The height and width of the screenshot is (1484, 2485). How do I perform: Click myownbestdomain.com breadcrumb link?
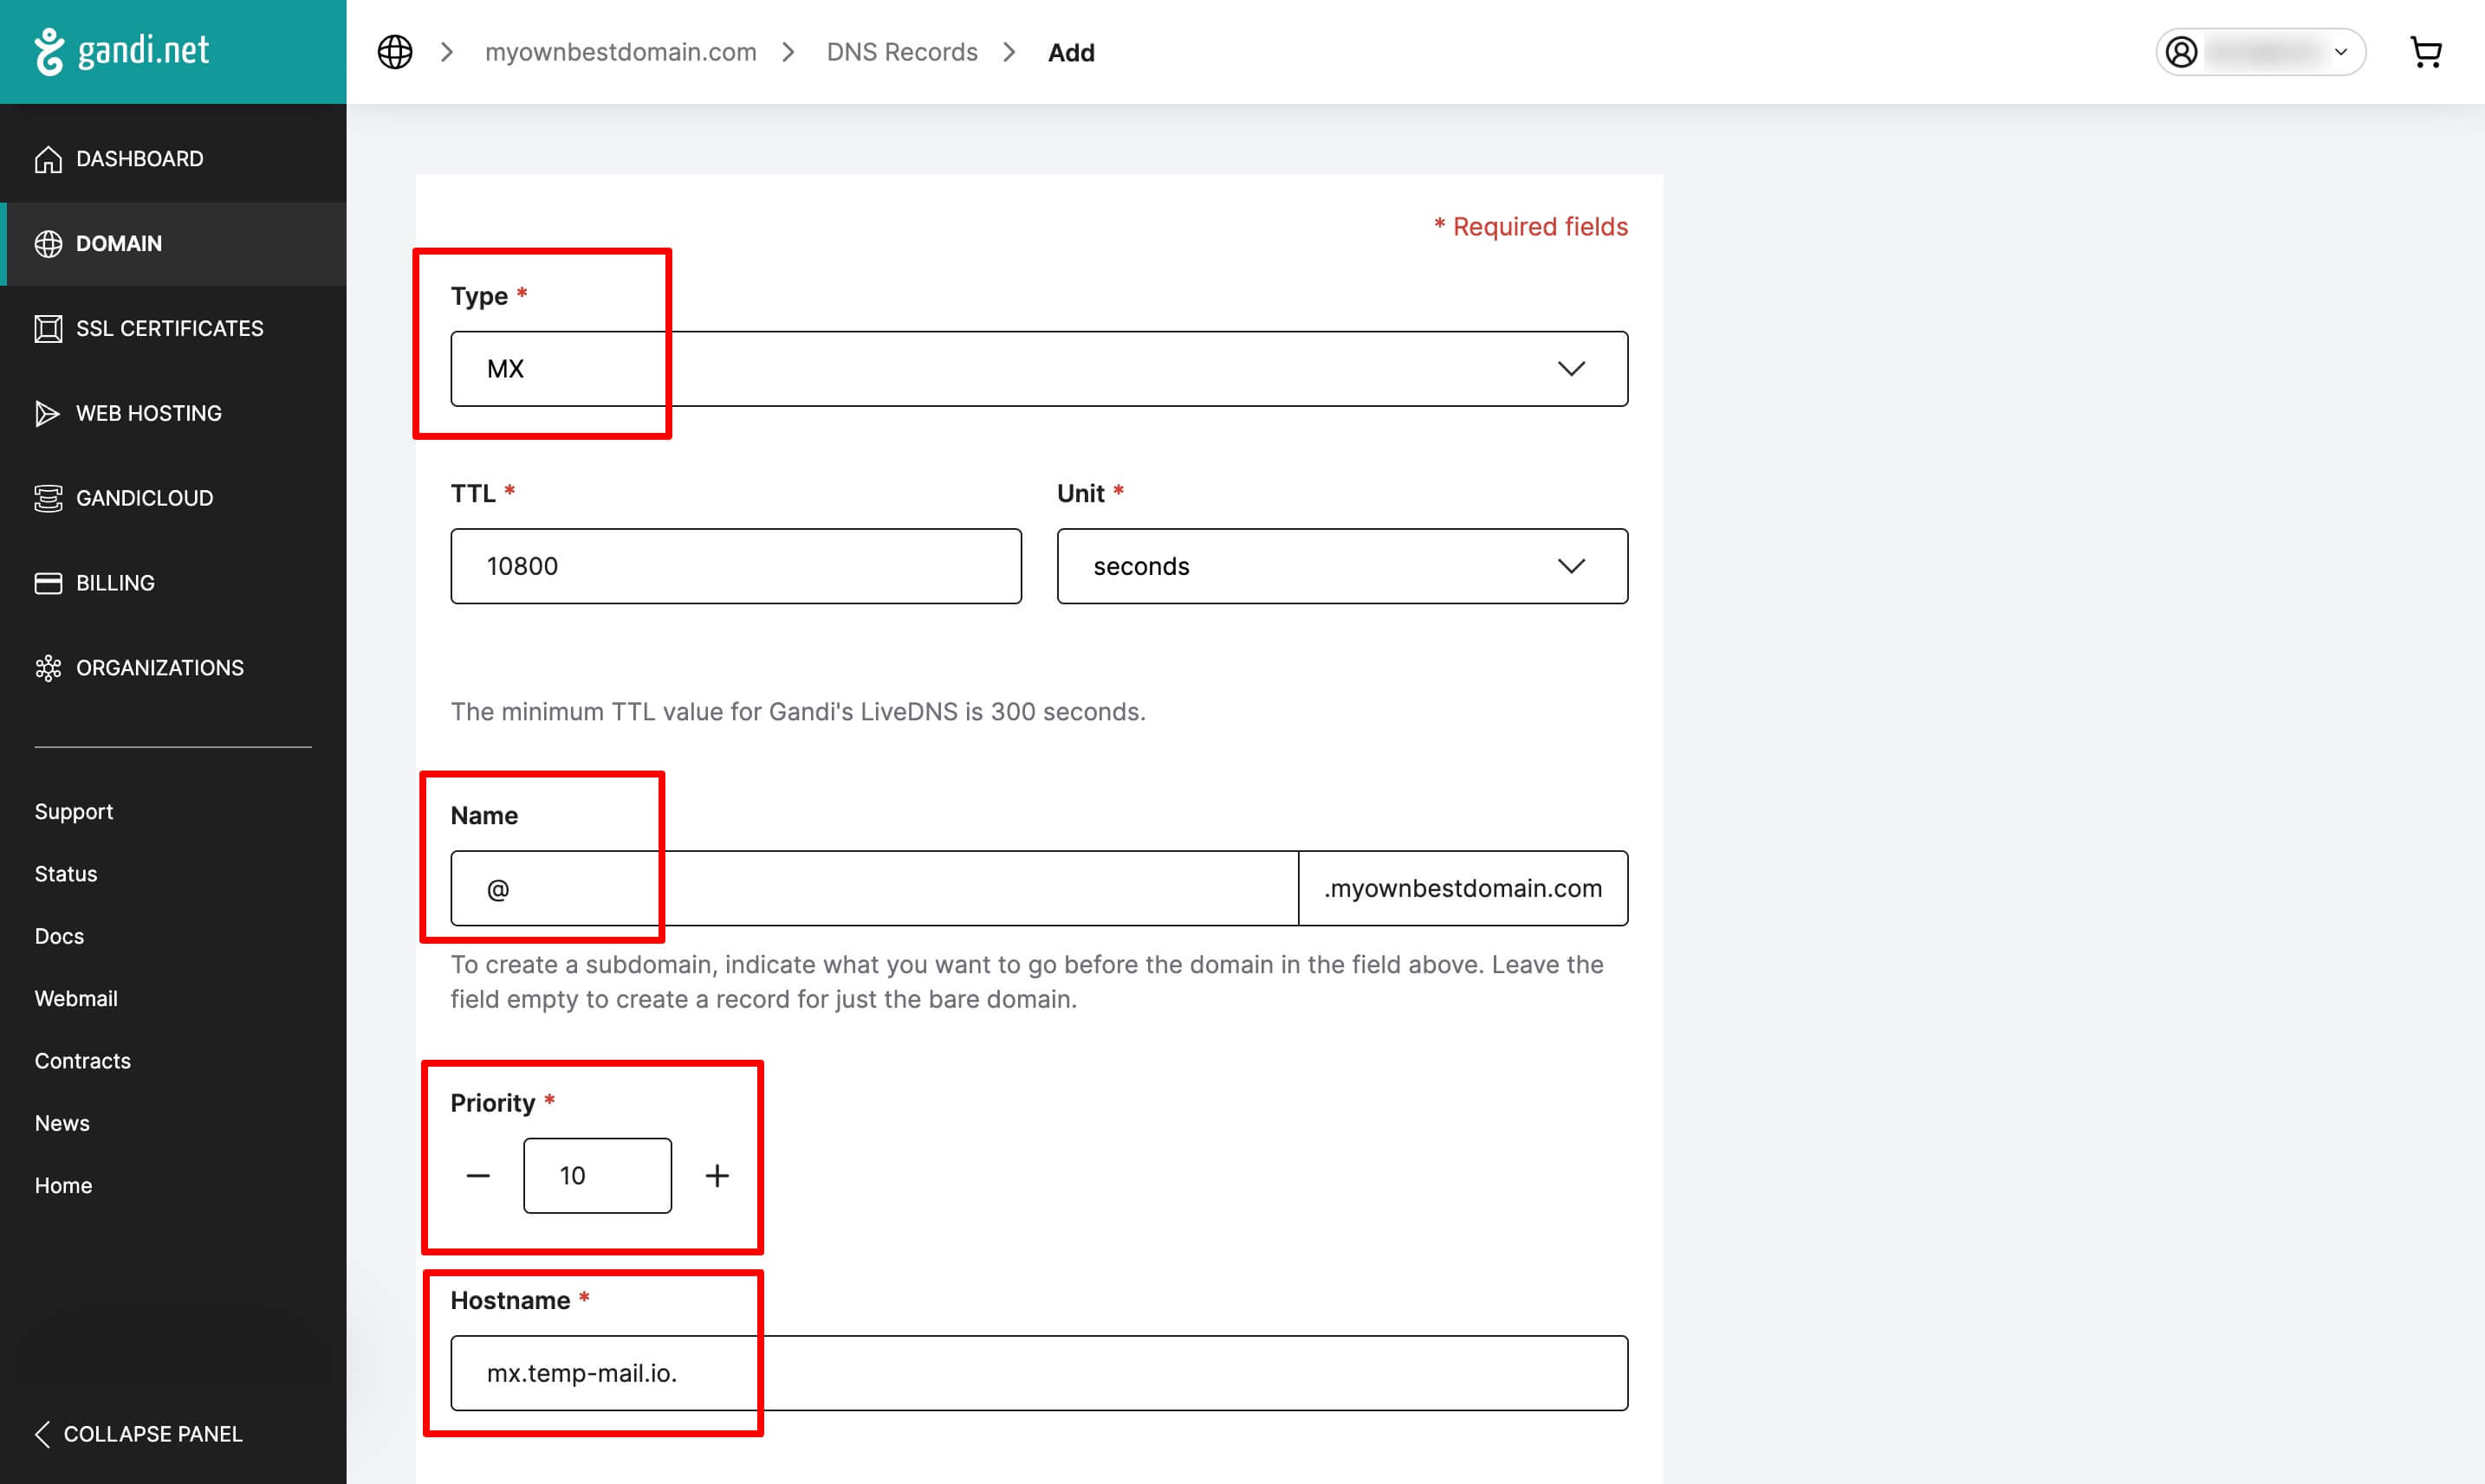tap(620, 52)
